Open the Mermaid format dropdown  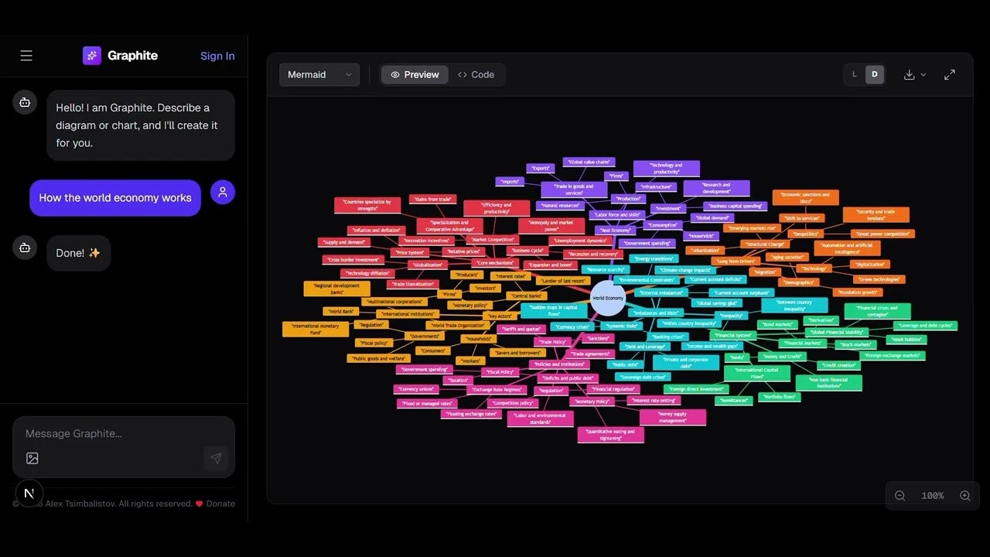click(319, 74)
